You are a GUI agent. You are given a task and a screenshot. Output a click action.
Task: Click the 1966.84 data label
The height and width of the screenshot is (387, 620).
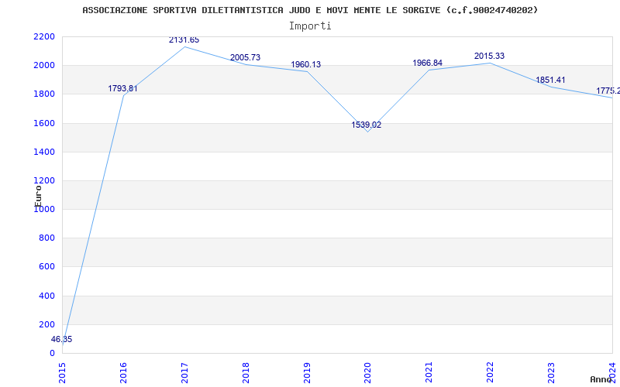coord(428,63)
